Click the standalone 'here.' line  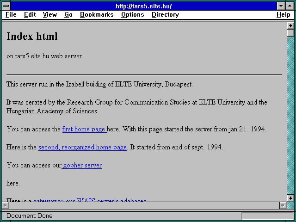tap(13, 183)
